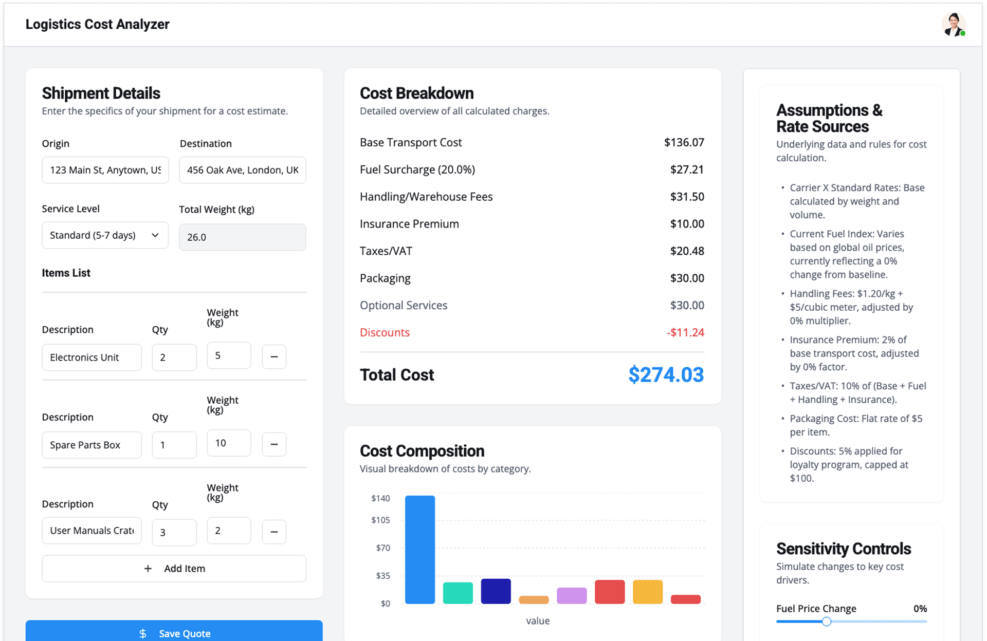Click the Total Weight field
Viewport: 987px width, 641px height.
tap(242, 237)
